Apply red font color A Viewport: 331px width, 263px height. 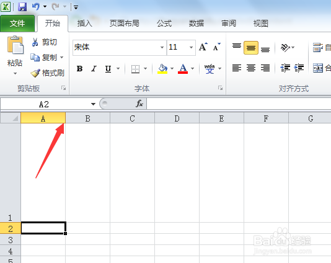point(183,69)
